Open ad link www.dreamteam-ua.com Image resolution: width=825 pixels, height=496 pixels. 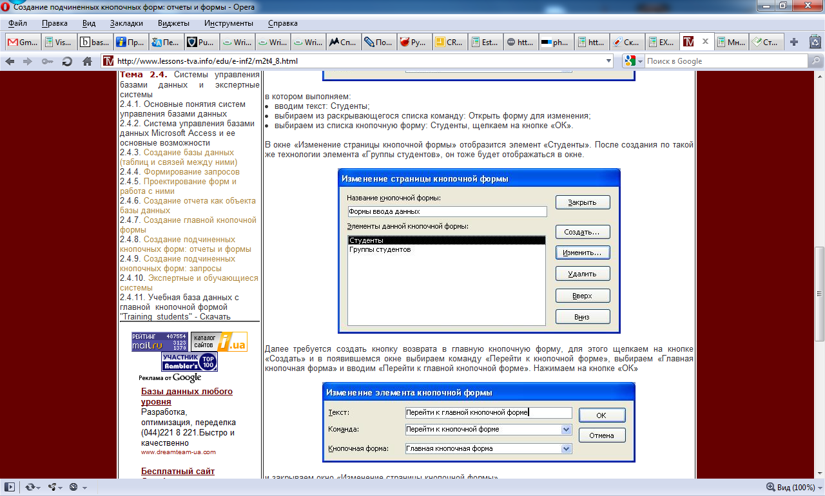pyautogui.click(x=179, y=452)
